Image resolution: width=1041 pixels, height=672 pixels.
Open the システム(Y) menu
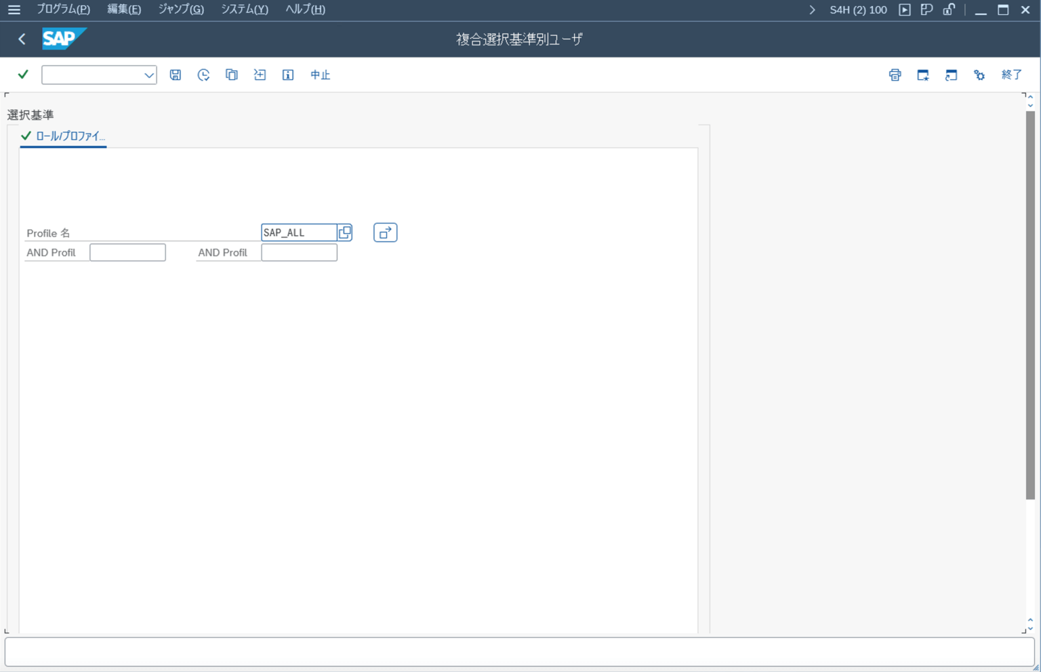click(244, 9)
